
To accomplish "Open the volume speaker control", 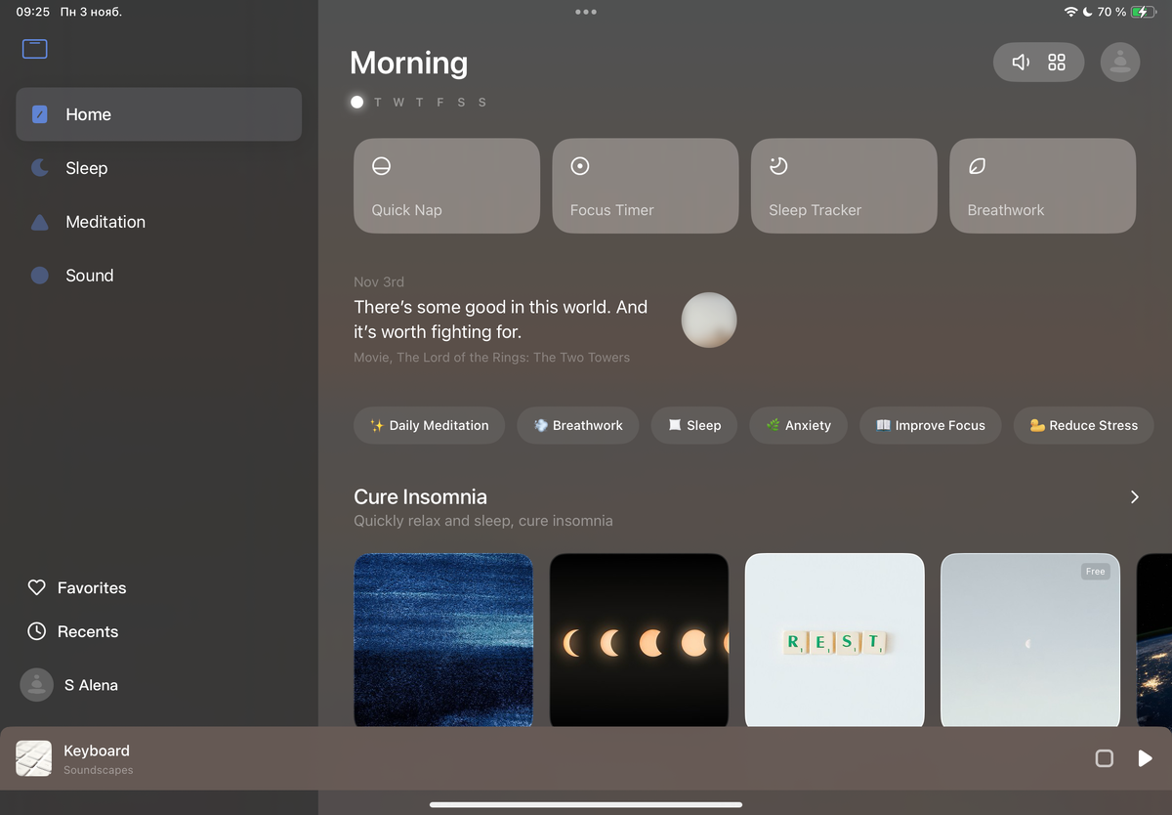I will point(1021,63).
